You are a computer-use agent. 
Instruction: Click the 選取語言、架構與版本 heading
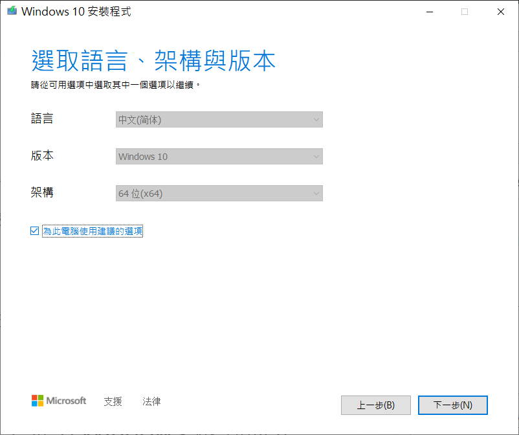pyautogui.click(x=153, y=61)
